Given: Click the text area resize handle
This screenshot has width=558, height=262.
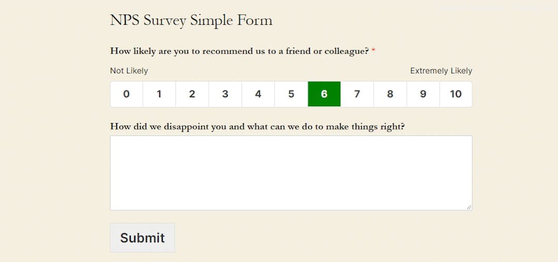Looking at the screenshot, I should (469, 207).
